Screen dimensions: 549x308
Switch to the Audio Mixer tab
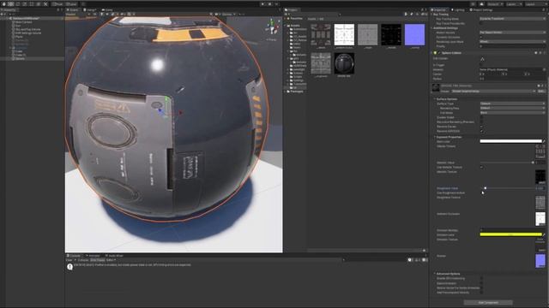[x=114, y=256]
